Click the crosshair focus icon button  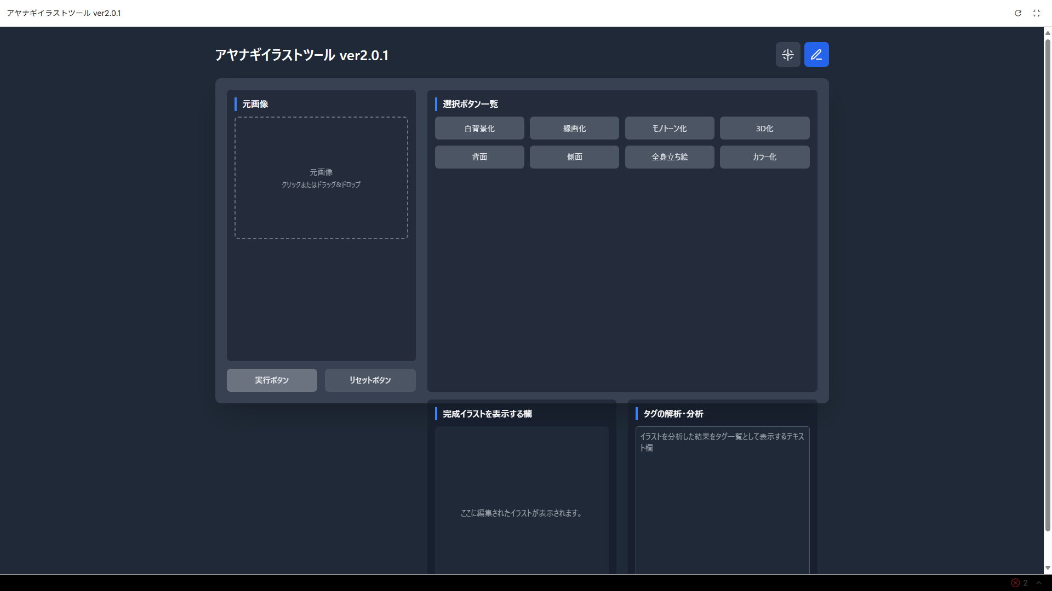(788, 55)
